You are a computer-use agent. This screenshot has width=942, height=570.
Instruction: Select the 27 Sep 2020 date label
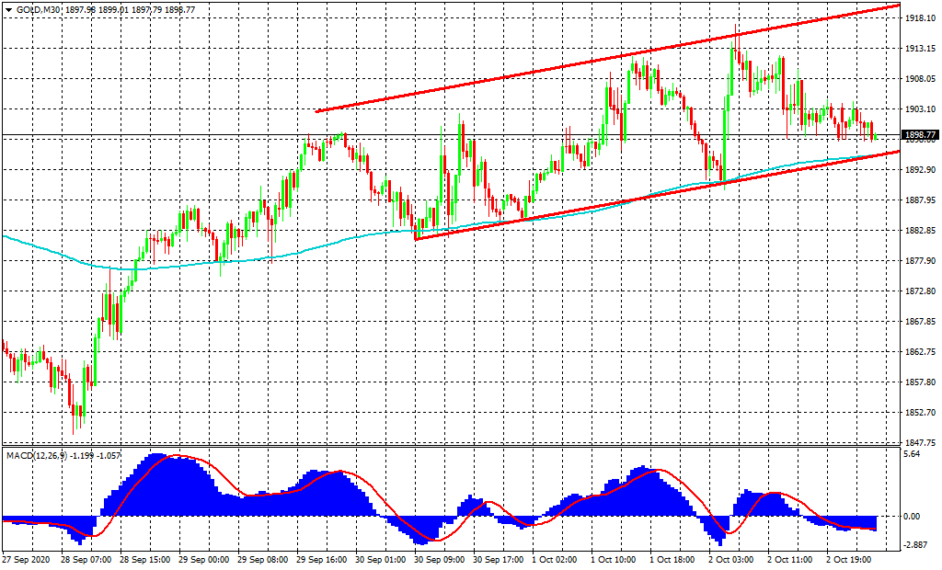pyautogui.click(x=27, y=559)
